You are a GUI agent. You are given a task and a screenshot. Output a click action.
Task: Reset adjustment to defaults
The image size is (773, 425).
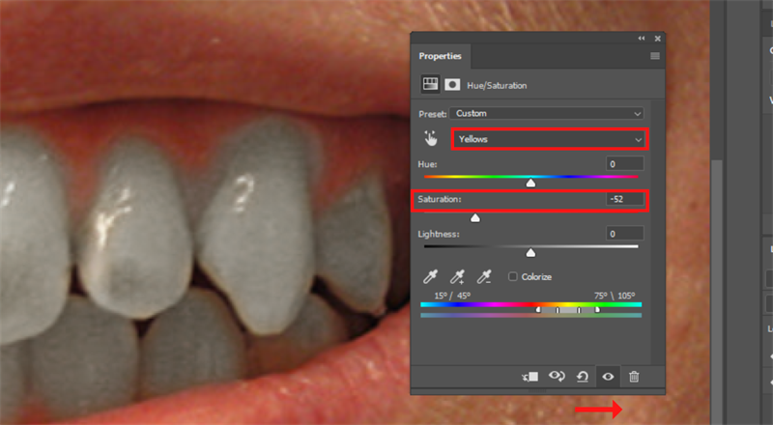tap(583, 377)
